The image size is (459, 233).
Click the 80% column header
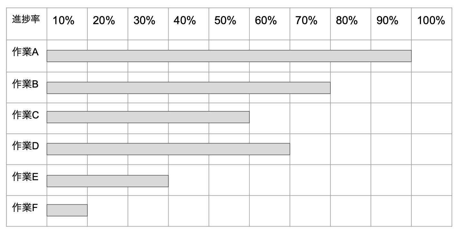(347, 21)
